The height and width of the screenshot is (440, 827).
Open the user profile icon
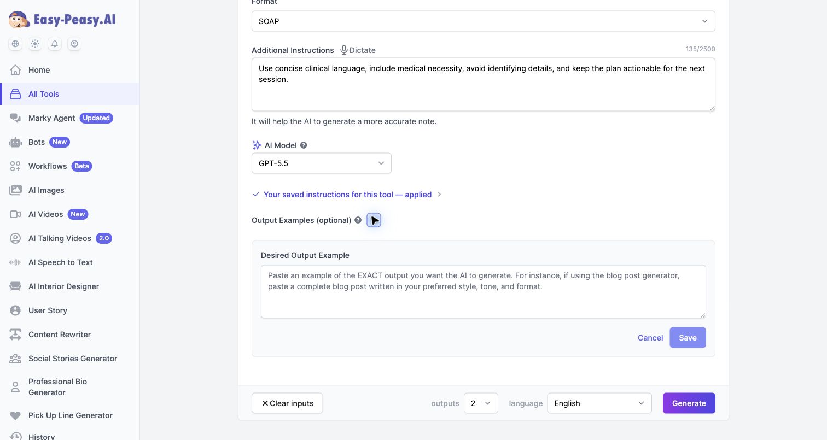pyautogui.click(x=74, y=44)
